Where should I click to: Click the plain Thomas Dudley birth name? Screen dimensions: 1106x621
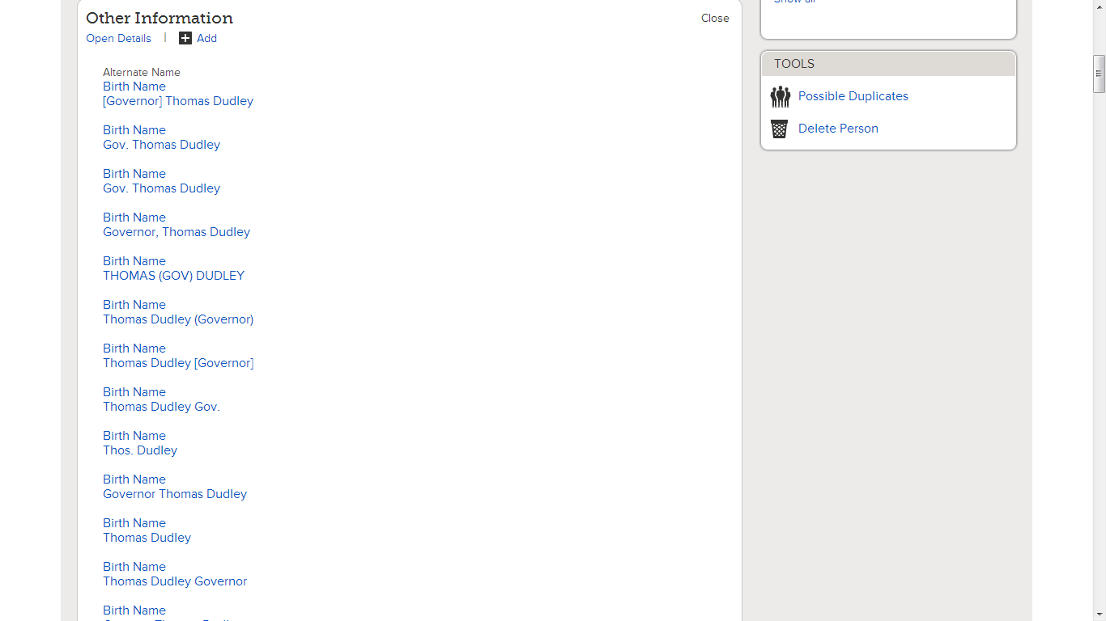(147, 538)
